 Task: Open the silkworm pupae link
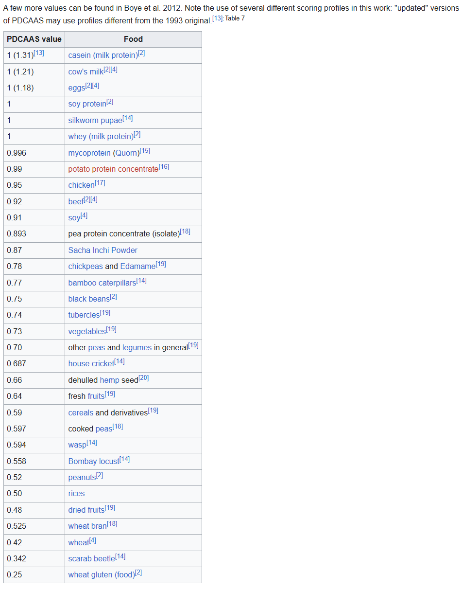[96, 121]
